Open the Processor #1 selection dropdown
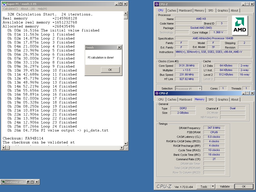Viewport: 256px width, 192px height. point(200,88)
